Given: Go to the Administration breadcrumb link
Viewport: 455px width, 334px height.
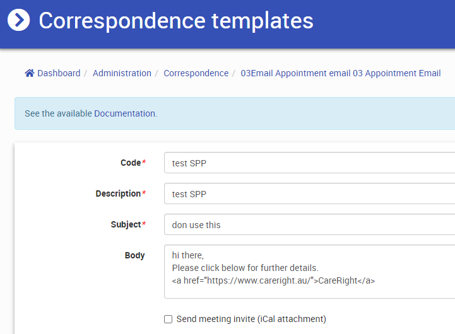Looking at the screenshot, I should point(122,73).
